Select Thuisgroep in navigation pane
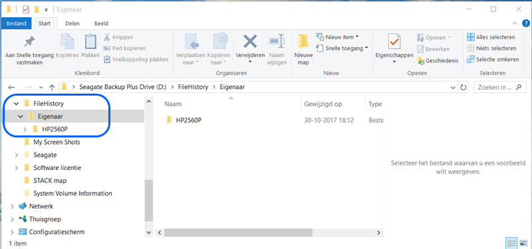This screenshot has height=249, width=532. tap(45, 219)
